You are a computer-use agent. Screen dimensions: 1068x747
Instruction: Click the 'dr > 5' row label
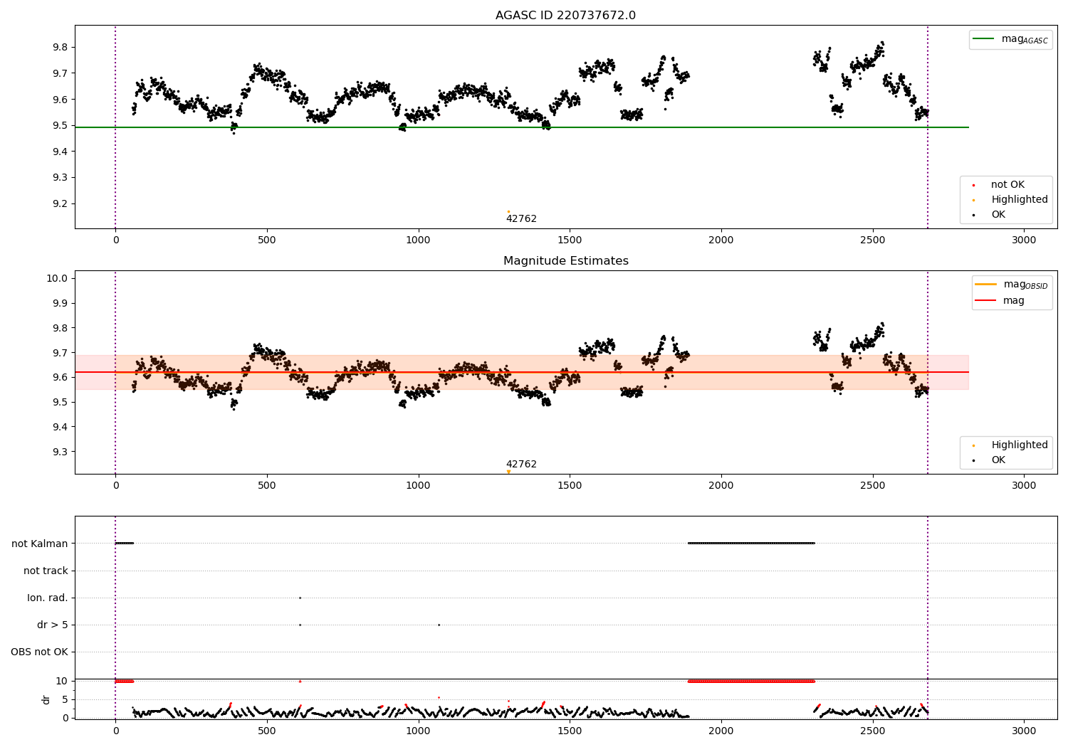[53, 625]
